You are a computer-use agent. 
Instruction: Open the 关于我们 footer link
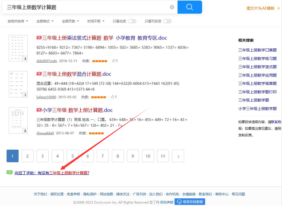[40, 194]
